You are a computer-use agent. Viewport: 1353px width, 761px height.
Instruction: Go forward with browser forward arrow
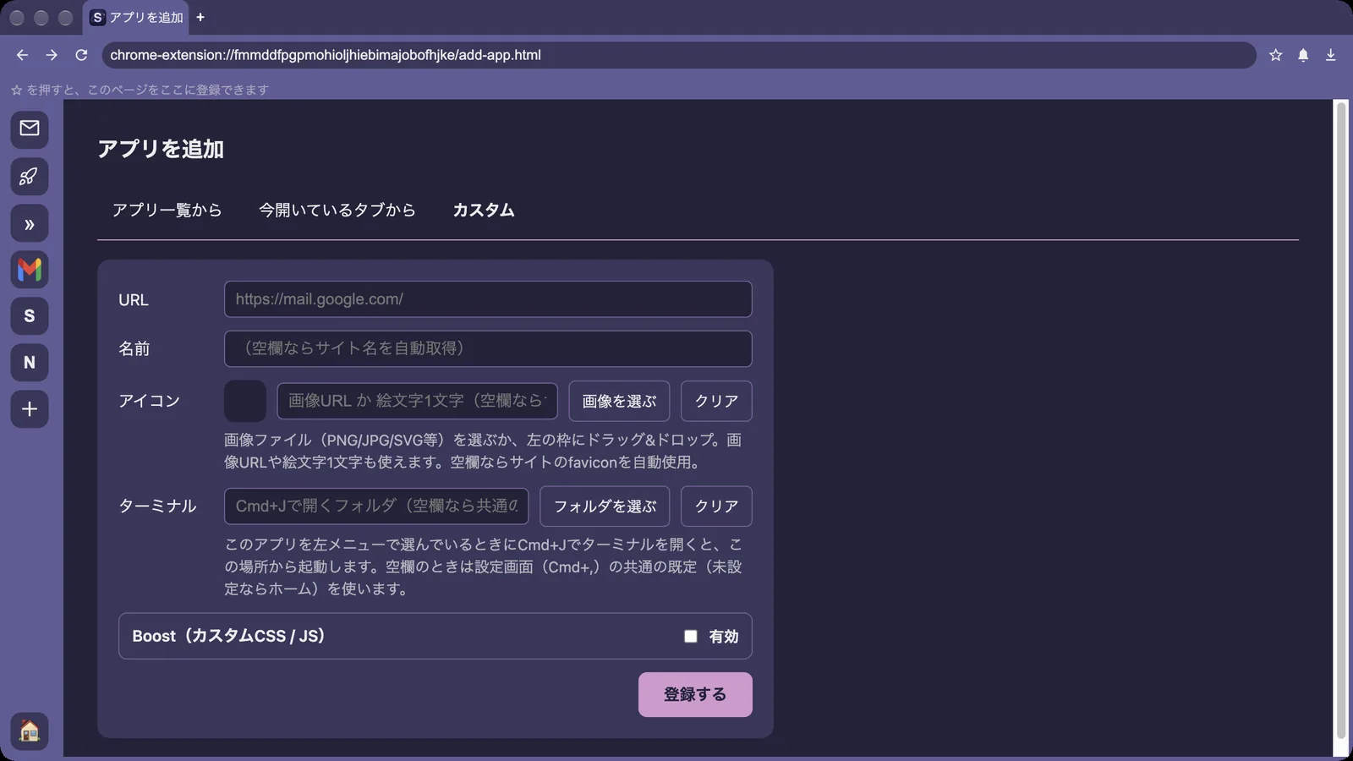(52, 55)
